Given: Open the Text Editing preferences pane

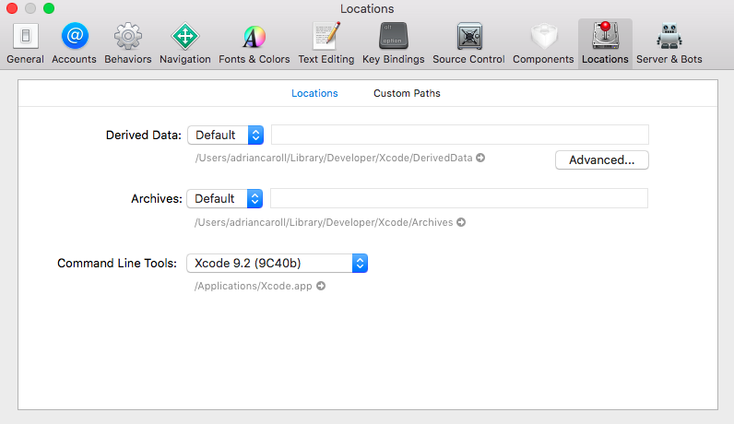Looking at the screenshot, I should tap(326, 43).
